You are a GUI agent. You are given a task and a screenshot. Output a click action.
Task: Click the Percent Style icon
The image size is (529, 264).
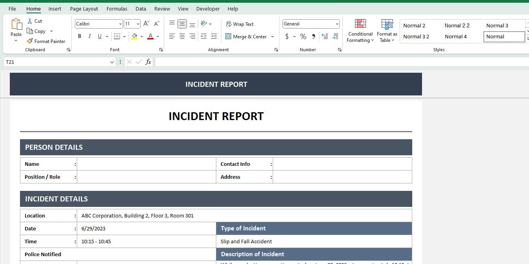[x=303, y=36]
